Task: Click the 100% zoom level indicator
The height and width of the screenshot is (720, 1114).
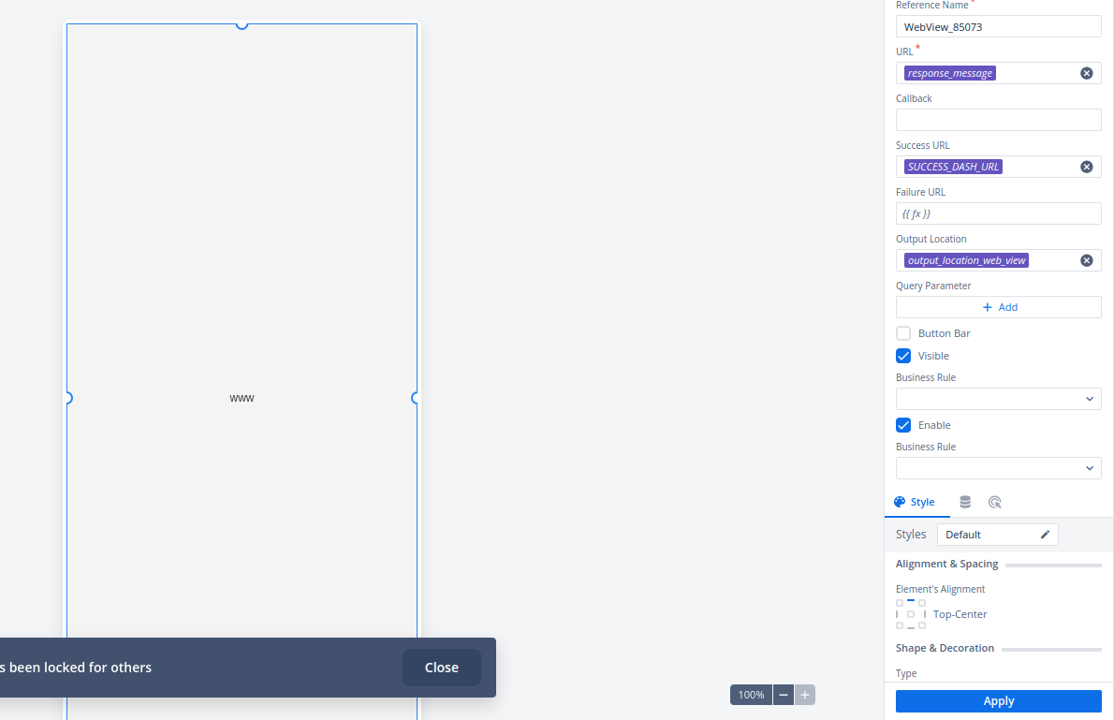Action: point(751,695)
